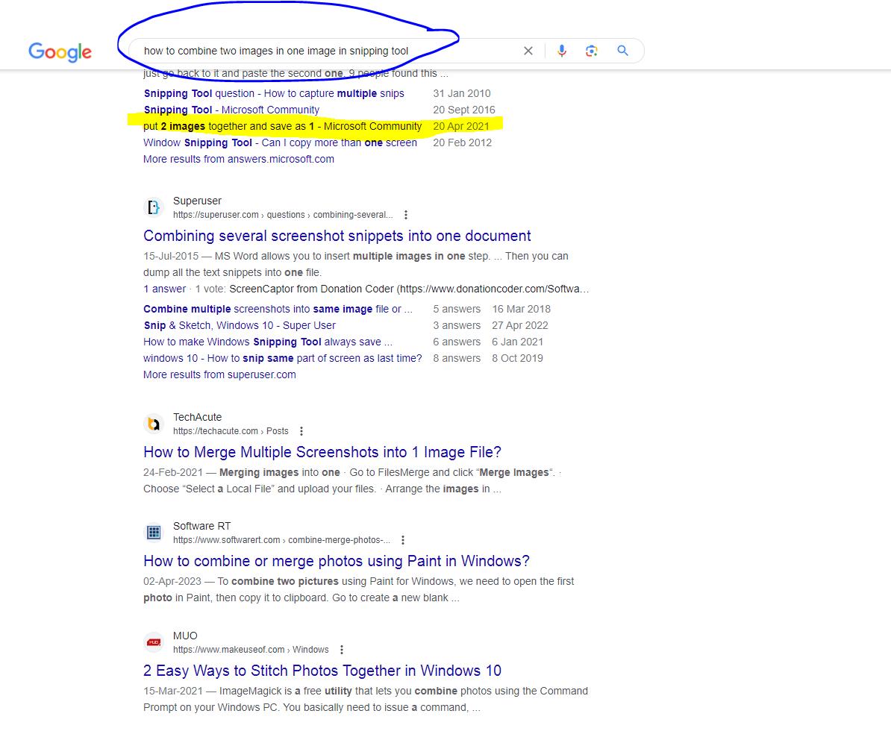Screen dimensions: 891x737
Task: Open 'Snipping Tool - Microsoft Community' link
Action: (x=231, y=110)
